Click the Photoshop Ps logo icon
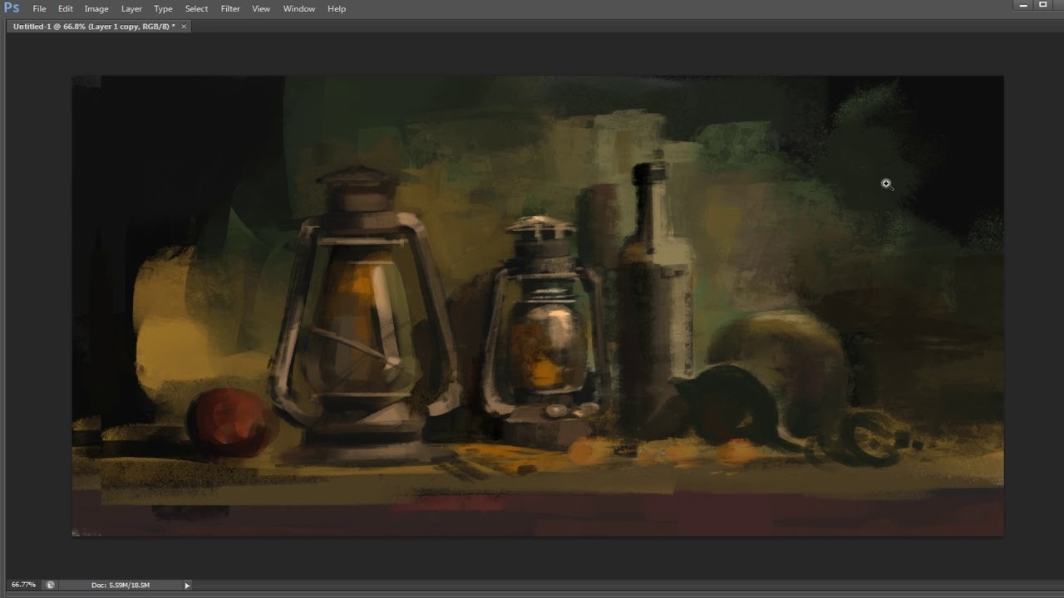The width and height of the screenshot is (1064, 598). point(10,8)
